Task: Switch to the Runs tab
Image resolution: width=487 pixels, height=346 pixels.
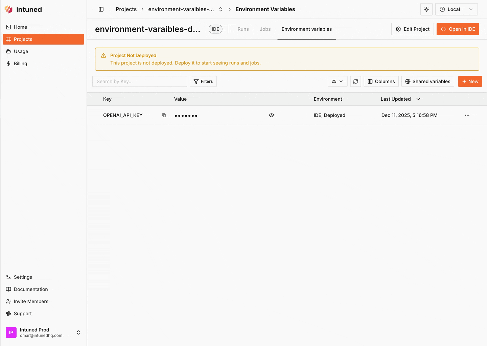Action: 243,29
